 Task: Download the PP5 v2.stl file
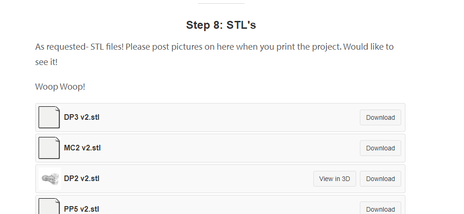coord(380,209)
